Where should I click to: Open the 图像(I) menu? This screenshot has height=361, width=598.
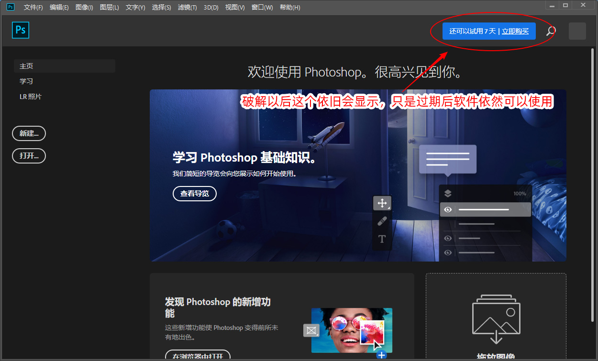84,8
